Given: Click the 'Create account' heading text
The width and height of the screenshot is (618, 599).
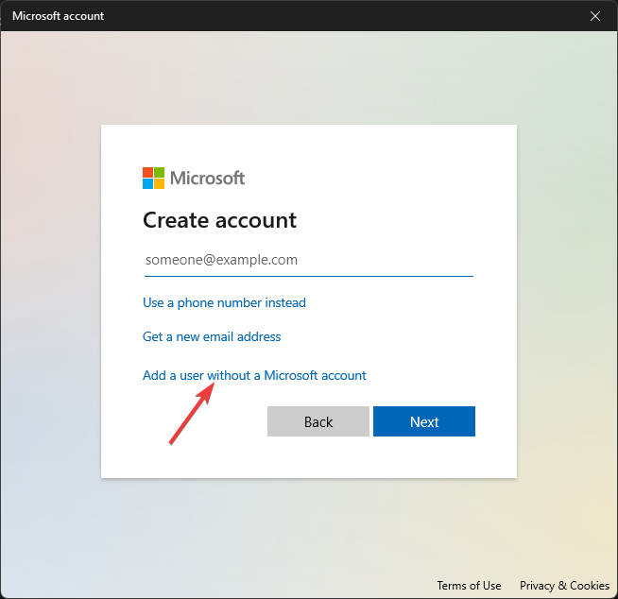Looking at the screenshot, I should pos(219,220).
